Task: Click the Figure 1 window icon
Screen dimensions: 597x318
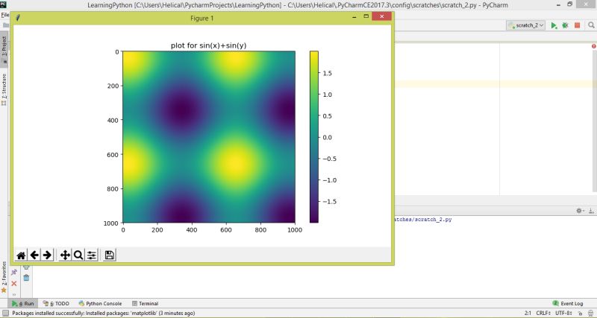Action: pos(17,18)
